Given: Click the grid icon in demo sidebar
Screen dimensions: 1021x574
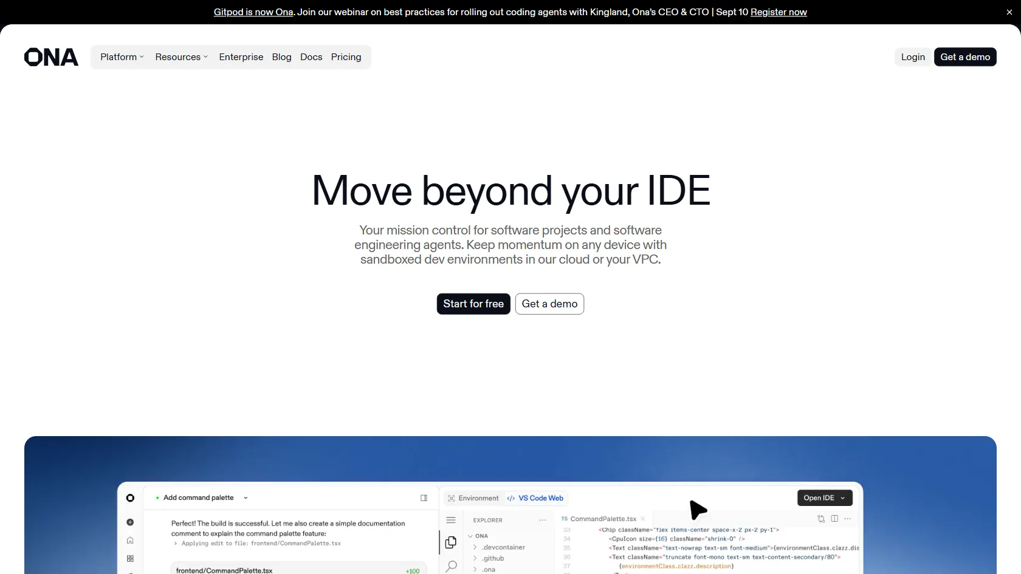Looking at the screenshot, I should (x=130, y=559).
